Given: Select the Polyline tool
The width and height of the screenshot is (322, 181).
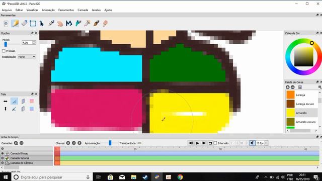Looking at the screenshot, I should point(69,24).
